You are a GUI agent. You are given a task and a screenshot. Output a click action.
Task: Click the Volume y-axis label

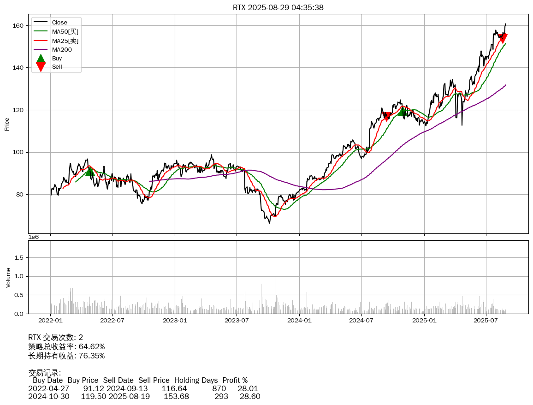[8, 277]
